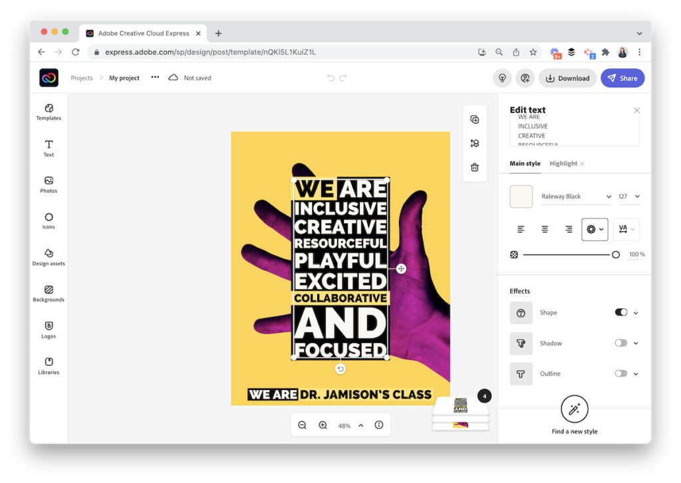Delete the selected element with trash icon
The height and width of the screenshot is (483, 681).
pyautogui.click(x=474, y=167)
